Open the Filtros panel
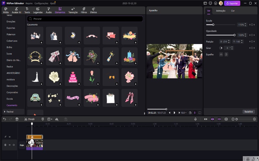Screen dimensions: 259x161 [x=84, y=10]
